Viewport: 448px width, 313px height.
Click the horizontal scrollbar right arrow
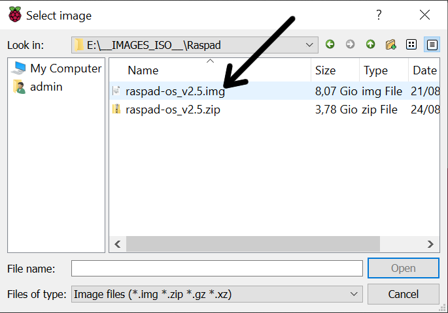[430, 244]
